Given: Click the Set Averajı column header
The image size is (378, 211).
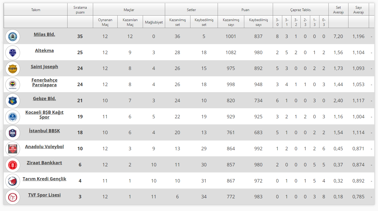Looking at the screenshot, I should click(x=338, y=10).
